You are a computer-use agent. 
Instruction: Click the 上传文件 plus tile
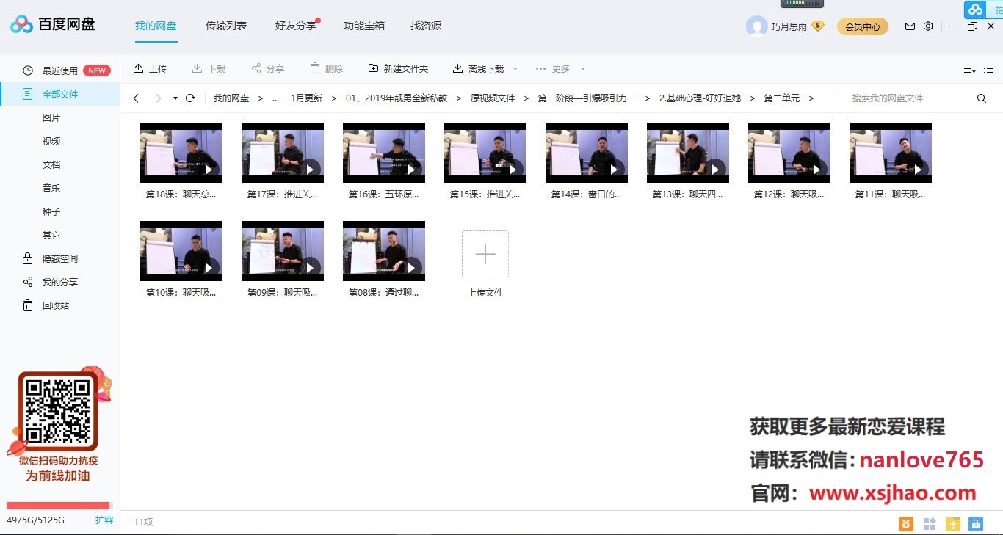[485, 254]
